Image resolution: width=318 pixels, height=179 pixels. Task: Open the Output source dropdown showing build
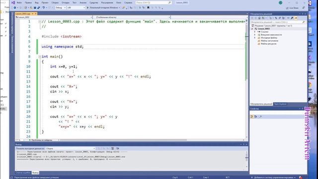coord(71,148)
